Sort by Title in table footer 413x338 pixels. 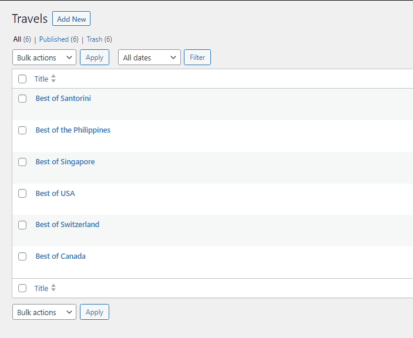[41, 288]
